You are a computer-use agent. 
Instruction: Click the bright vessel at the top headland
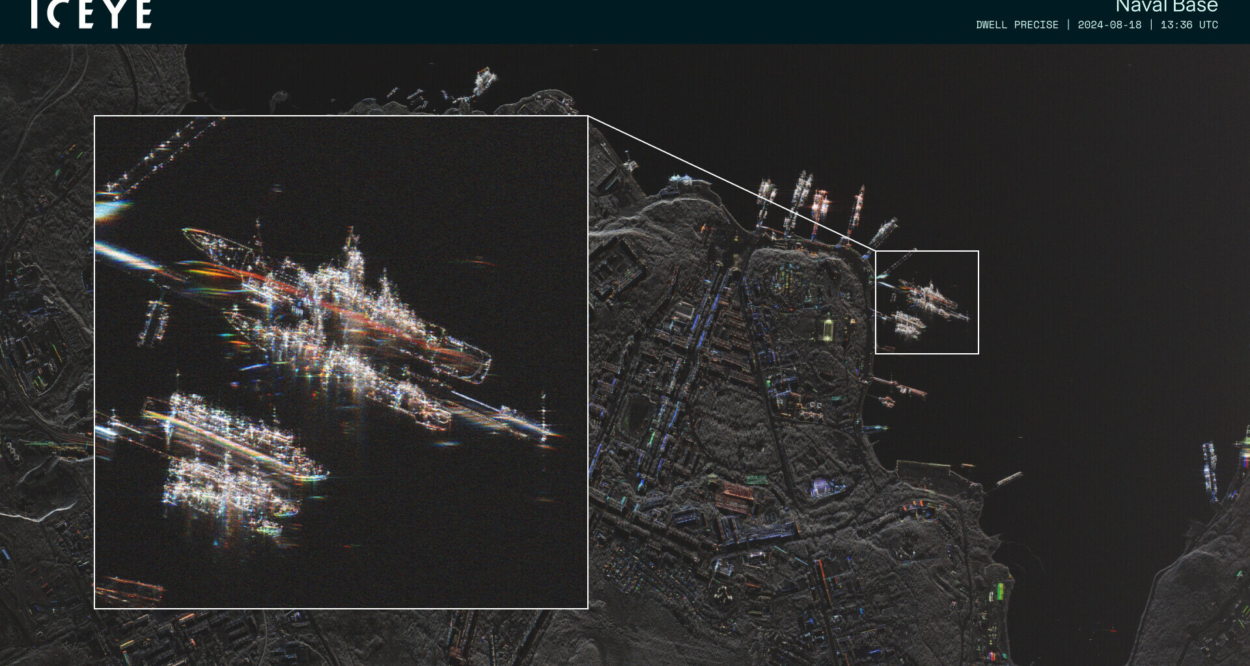(x=484, y=83)
